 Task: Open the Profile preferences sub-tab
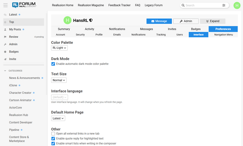coord(99,35)
